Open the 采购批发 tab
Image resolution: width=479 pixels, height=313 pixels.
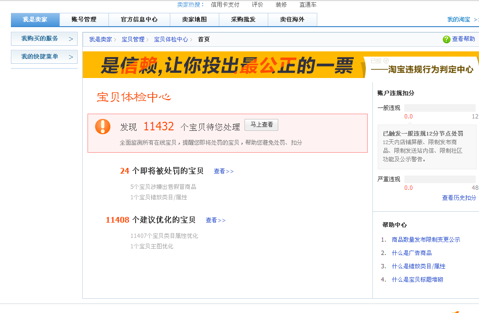click(243, 20)
